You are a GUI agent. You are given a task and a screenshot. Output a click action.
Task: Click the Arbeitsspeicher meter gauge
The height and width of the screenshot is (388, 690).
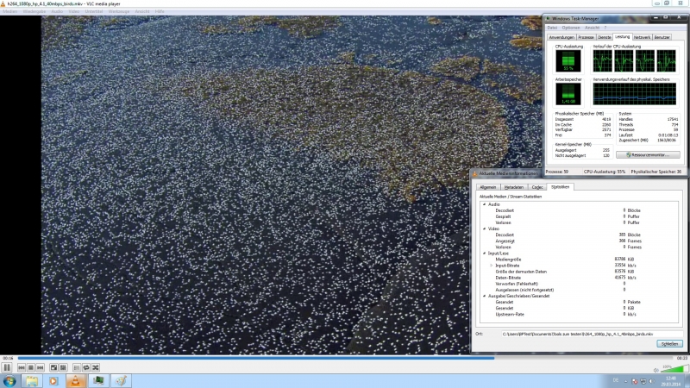click(x=568, y=94)
